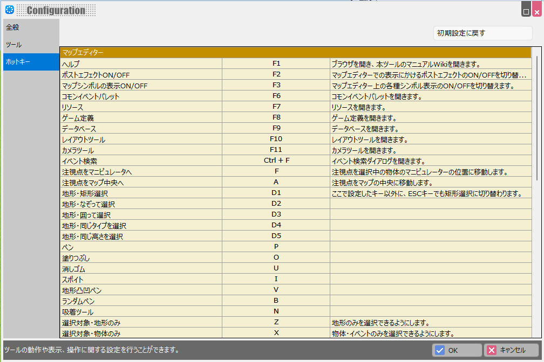Click the F2 key cell for ポストエフェクトON/OFF
The height and width of the screenshot is (362, 544).
tap(276, 74)
